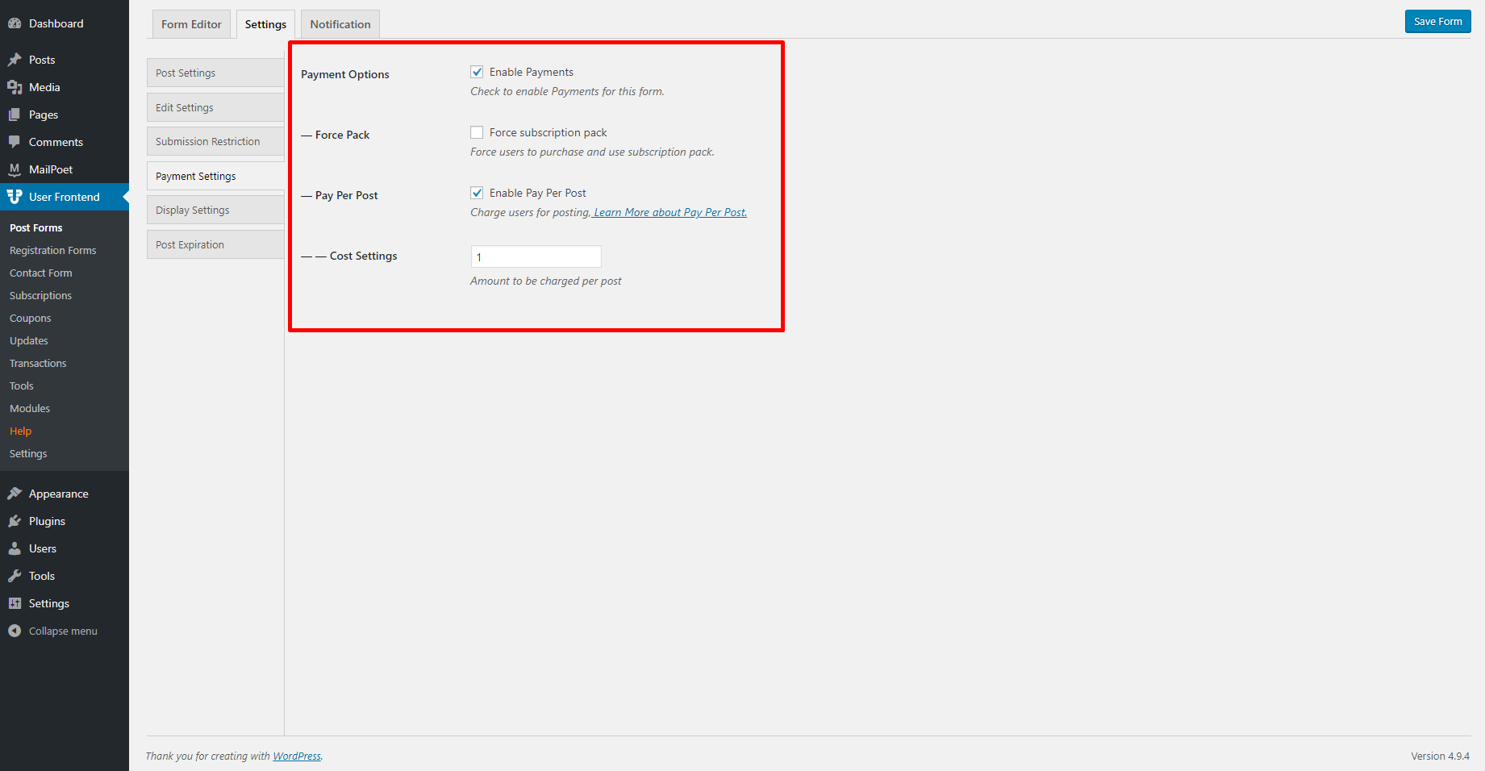The height and width of the screenshot is (771, 1485).
Task: Click the Pages icon in sidebar
Action: tap(15, 115)
